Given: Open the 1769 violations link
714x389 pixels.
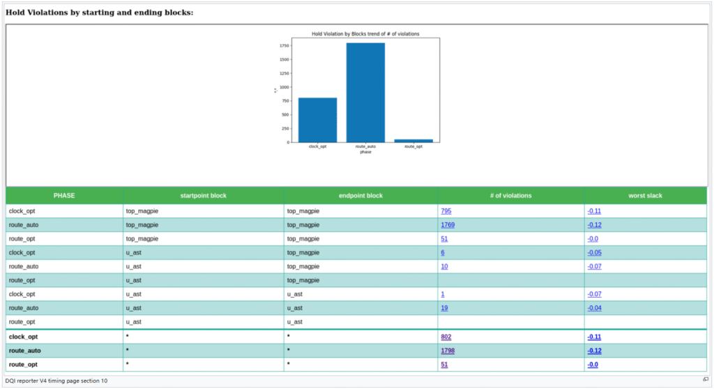Looking at the screenshot, I should coord(447,224).
